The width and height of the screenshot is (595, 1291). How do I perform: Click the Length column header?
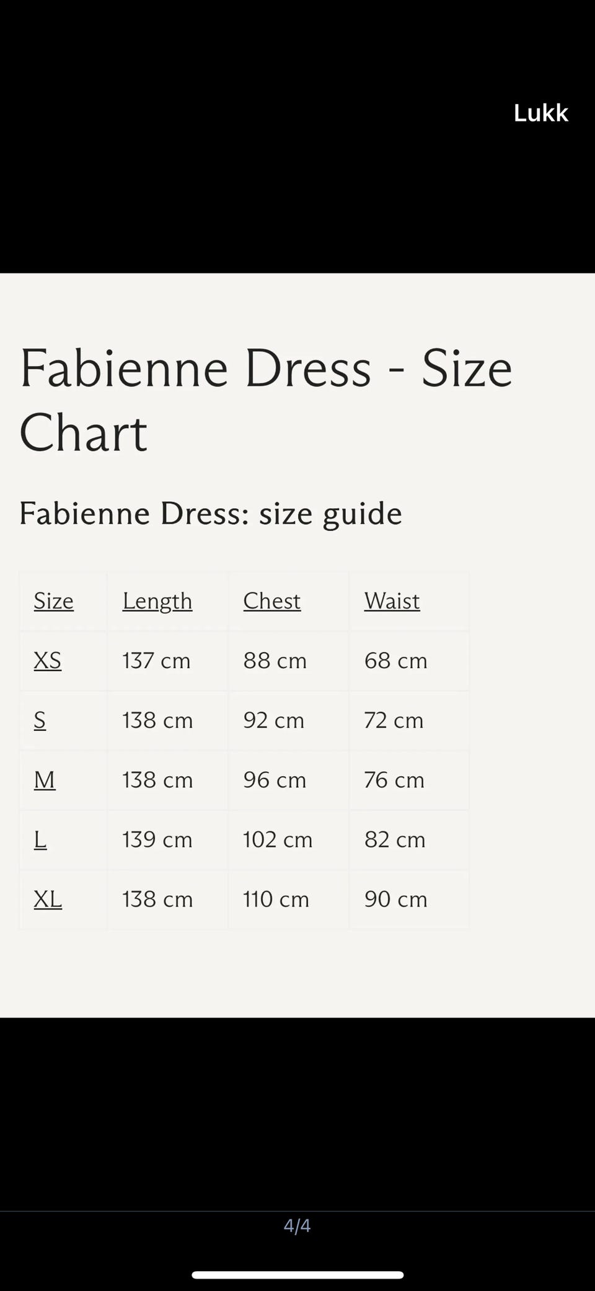tap(157, 601)
